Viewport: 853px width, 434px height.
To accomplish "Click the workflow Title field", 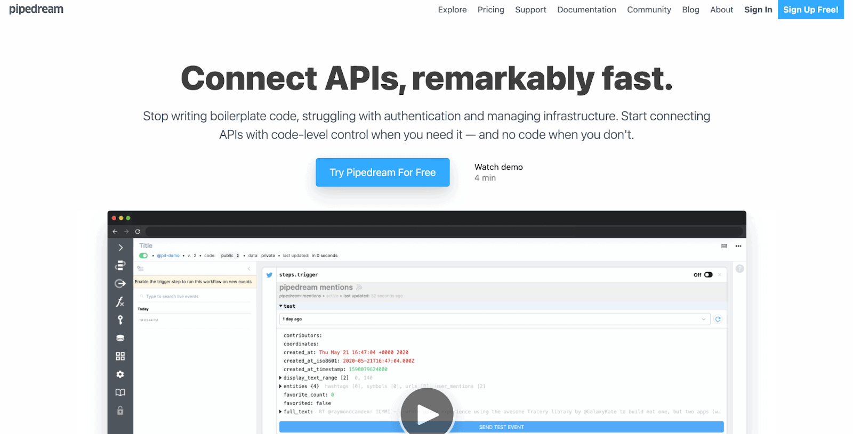I will (x=146, y=246).
